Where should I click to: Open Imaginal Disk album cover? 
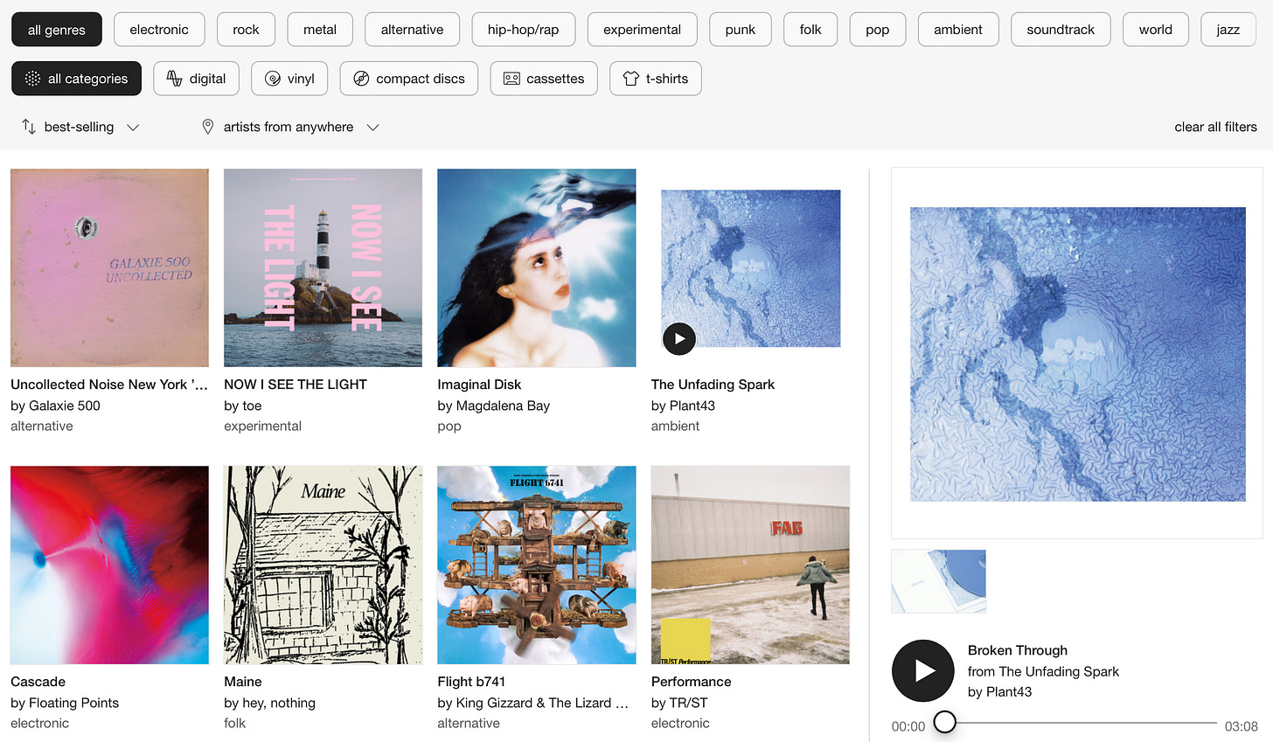[536, 267]
